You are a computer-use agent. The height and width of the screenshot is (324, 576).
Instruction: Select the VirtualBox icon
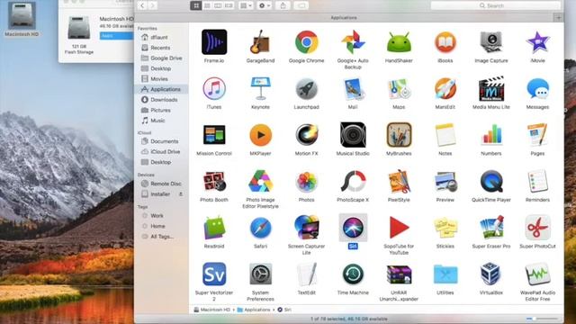[491, 274]
